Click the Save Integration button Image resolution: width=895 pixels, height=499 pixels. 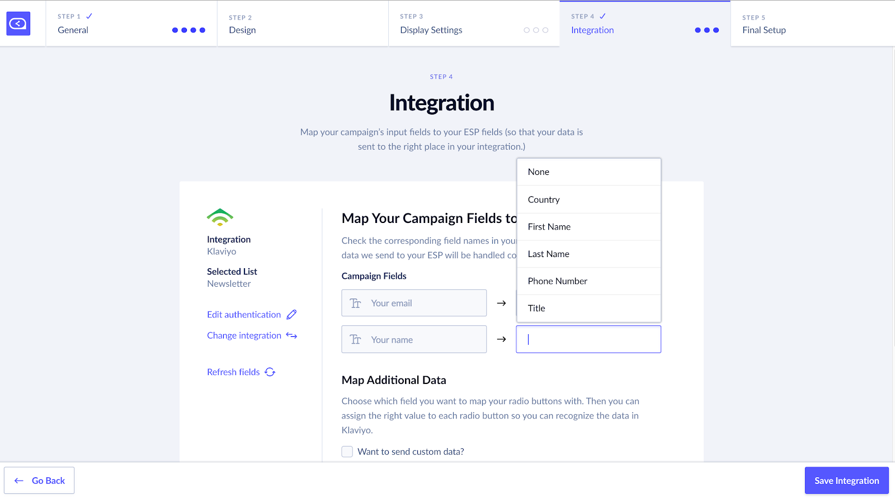point(847,481)
